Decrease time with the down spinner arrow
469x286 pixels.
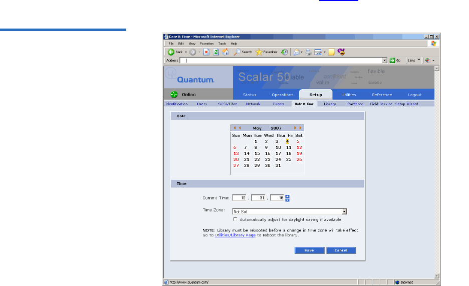point(288,200)
